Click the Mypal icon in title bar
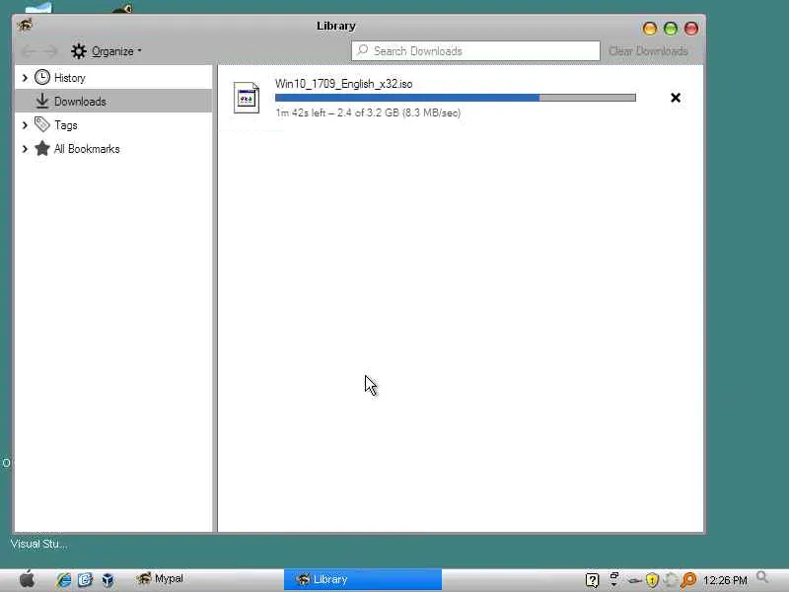The height and width of the screenshot is (592, 789). pos(25,25)
